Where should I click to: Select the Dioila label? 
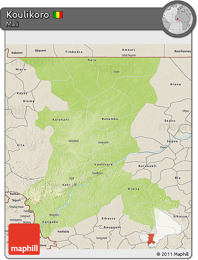tap(133, 189)
